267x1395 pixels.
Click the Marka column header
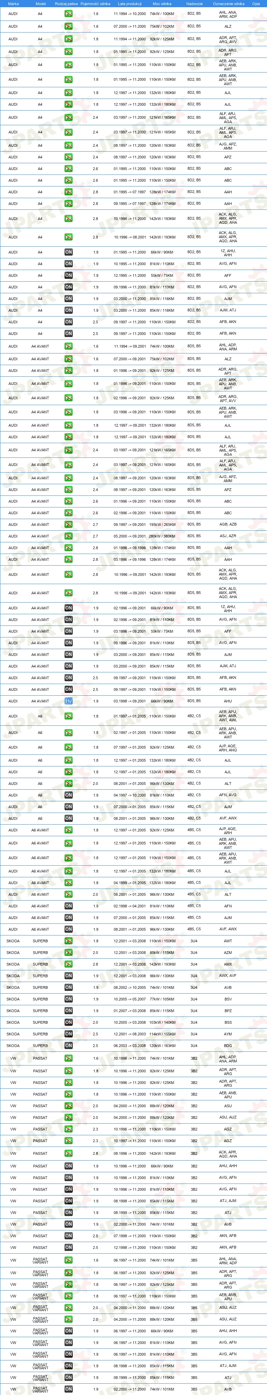point(13,3)
